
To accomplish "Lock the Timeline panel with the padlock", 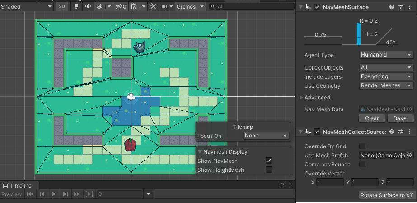I will (282, 185).
